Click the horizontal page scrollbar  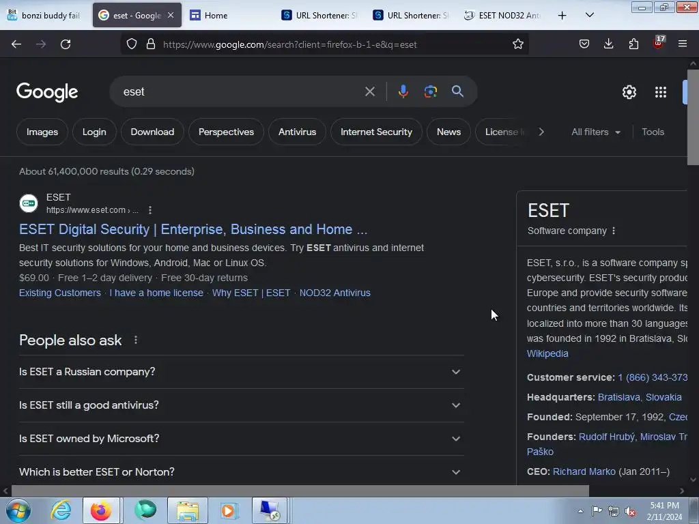pyautogui.click(x=300, y=491)
